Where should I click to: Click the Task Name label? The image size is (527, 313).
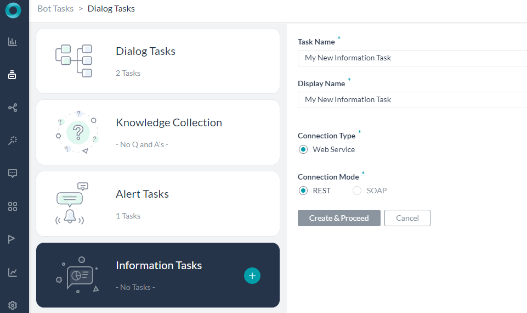coord(316,42)
